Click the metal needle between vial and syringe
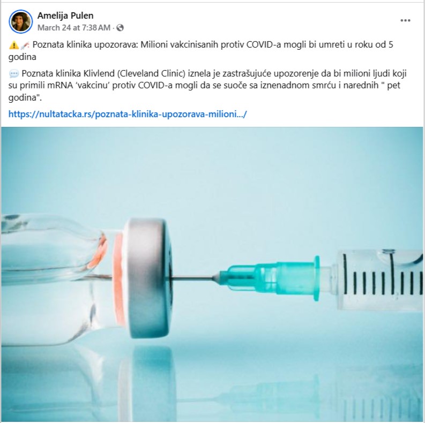 click(x=194, y=278)
